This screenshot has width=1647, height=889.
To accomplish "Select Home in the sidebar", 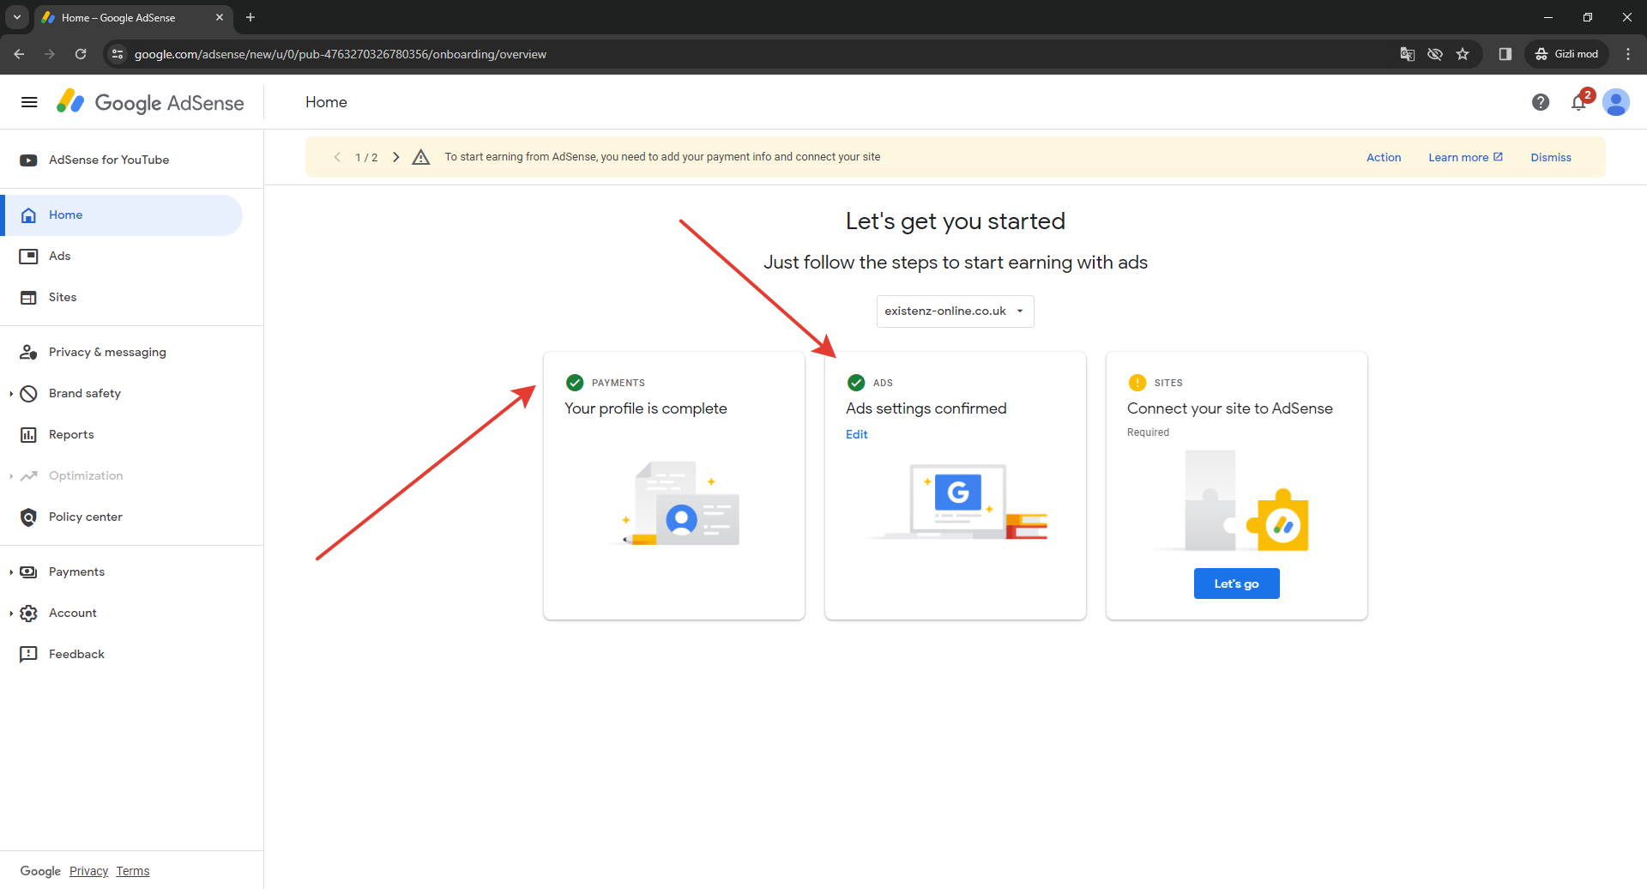I will click(x=123, y=215).
